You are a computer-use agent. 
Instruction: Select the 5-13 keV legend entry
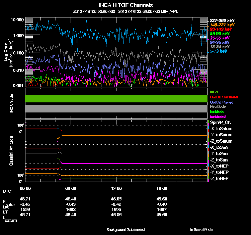pos(219,51)
